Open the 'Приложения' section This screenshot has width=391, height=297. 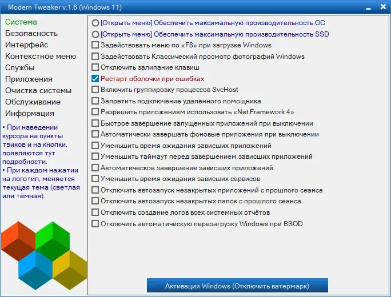[29, 79]
